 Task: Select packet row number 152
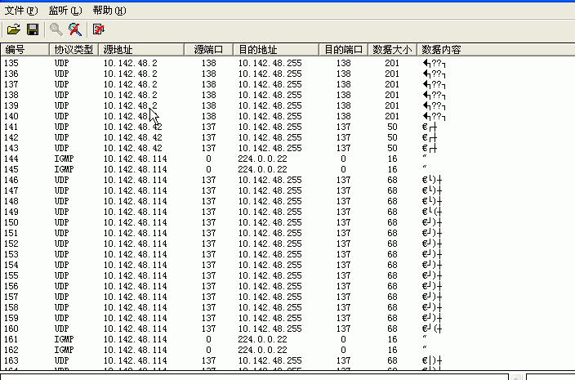click(x=287, y=244)
